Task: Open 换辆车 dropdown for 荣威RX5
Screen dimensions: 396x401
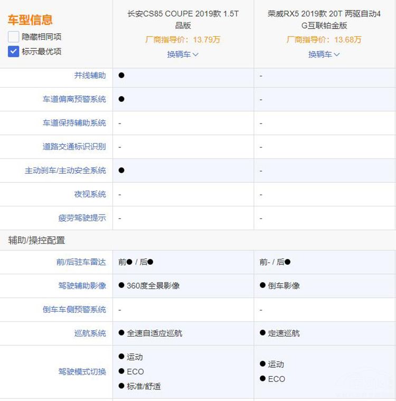Action: [324, 54]
